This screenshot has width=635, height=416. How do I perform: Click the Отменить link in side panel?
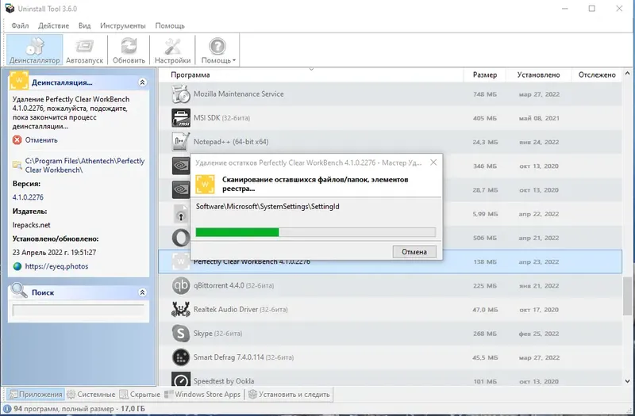tap(41, 140)
